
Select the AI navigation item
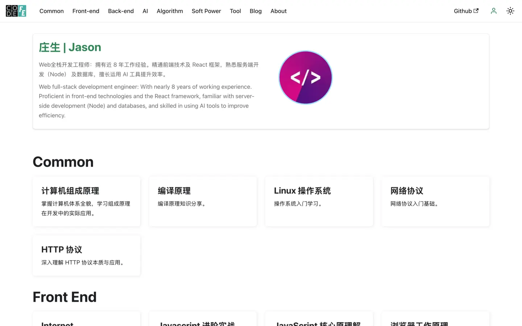(145, 11)
